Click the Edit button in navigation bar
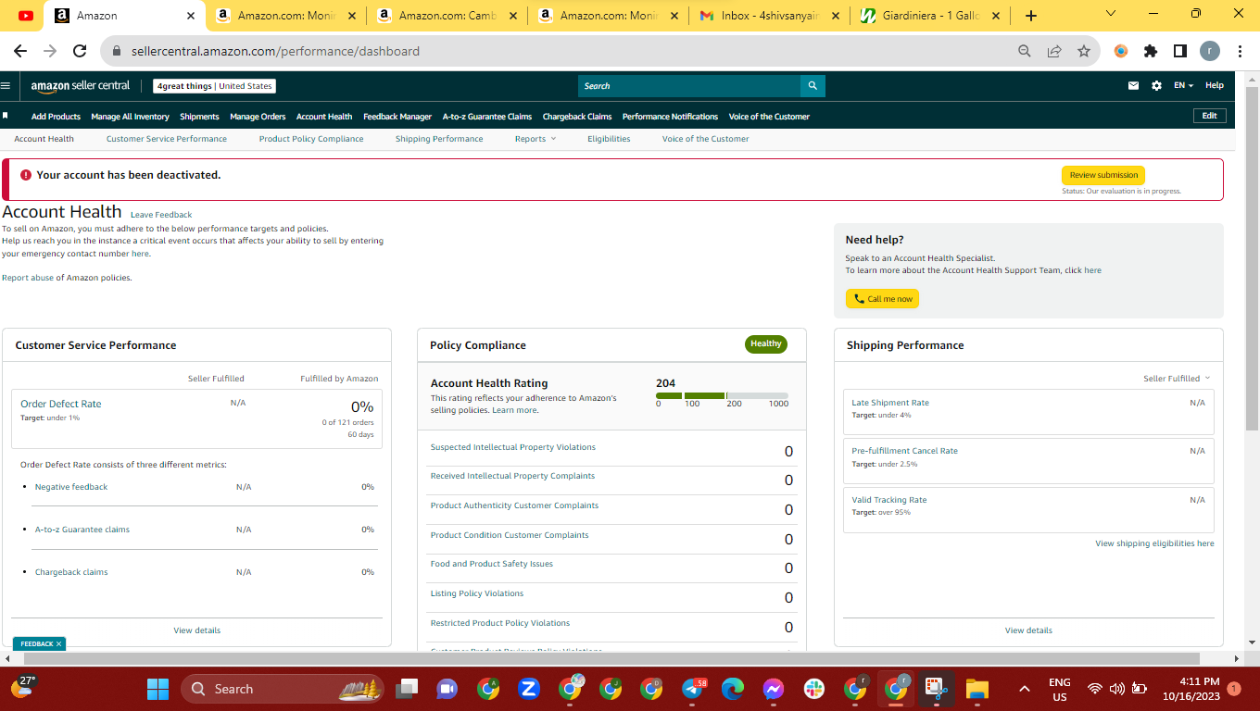The image size is (1260, 711). (1210, 116)
